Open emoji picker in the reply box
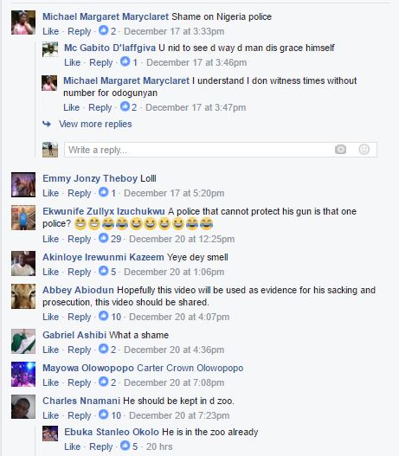Screen dimensions: 399x456 pyautogui.click(x=364, y=150)
